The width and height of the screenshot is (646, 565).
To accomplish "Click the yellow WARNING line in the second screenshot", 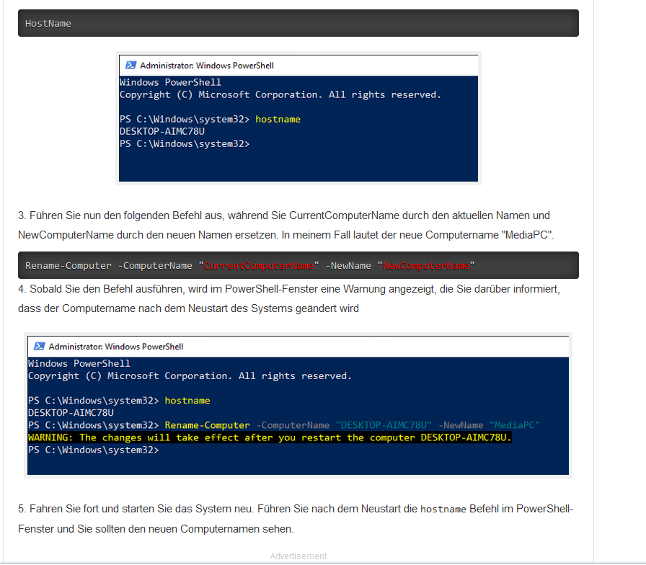I will click(270, 437).
